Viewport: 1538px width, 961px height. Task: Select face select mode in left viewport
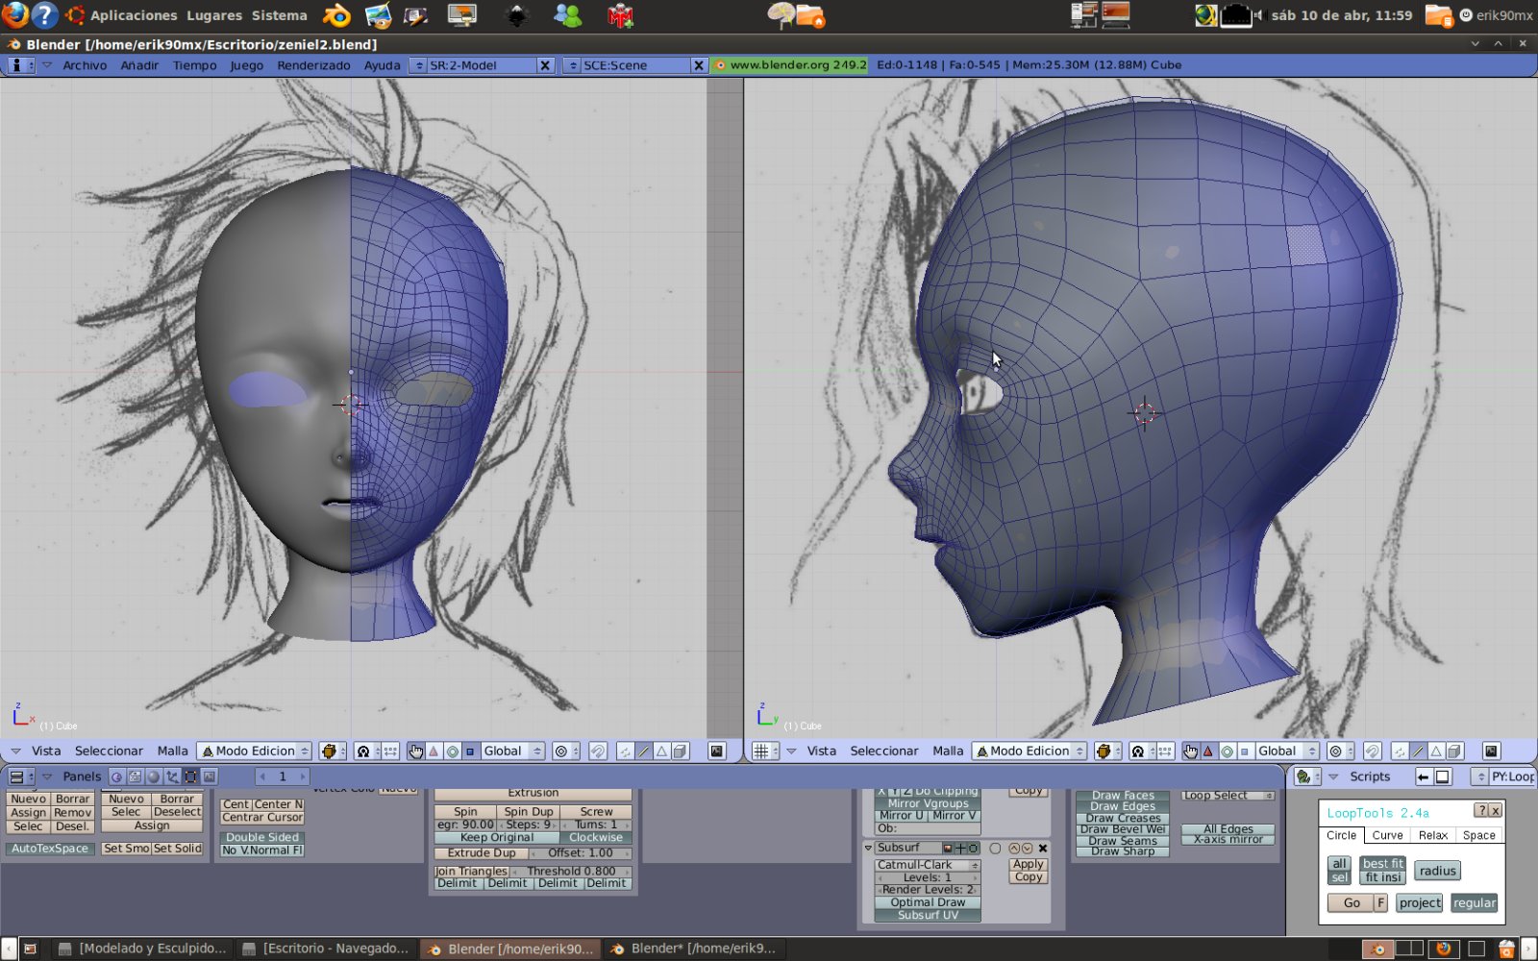point(661,752)
